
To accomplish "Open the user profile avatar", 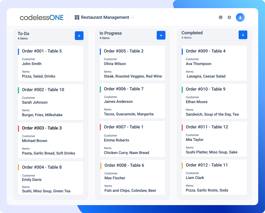I will point(240,17).
